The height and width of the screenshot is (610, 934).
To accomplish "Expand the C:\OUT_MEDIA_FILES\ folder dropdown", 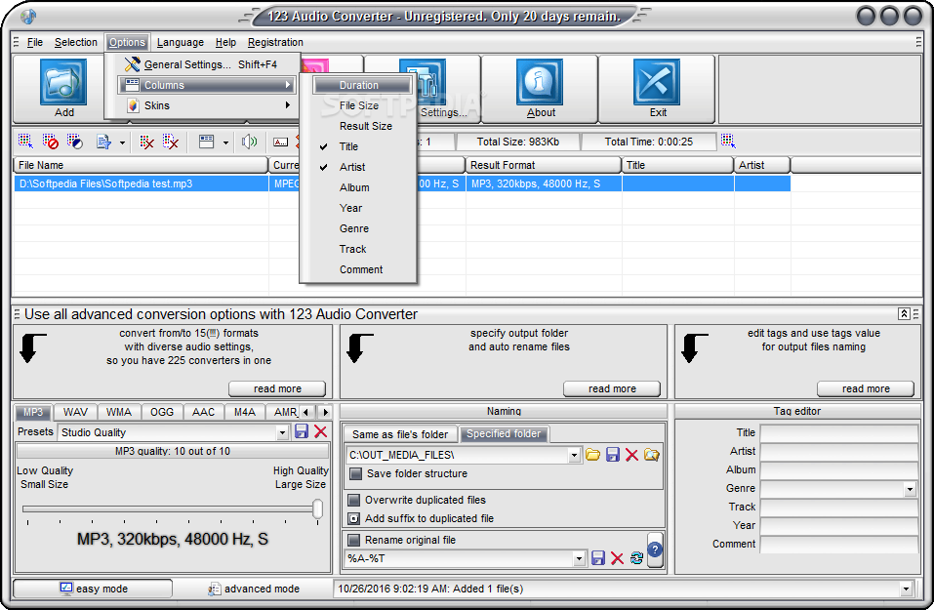I will click(x=574, y=455).
